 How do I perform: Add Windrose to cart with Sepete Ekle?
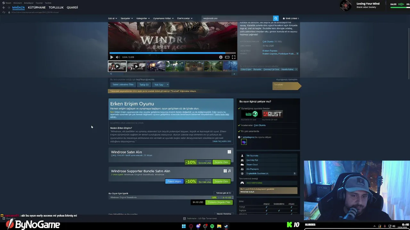(221, 162)
